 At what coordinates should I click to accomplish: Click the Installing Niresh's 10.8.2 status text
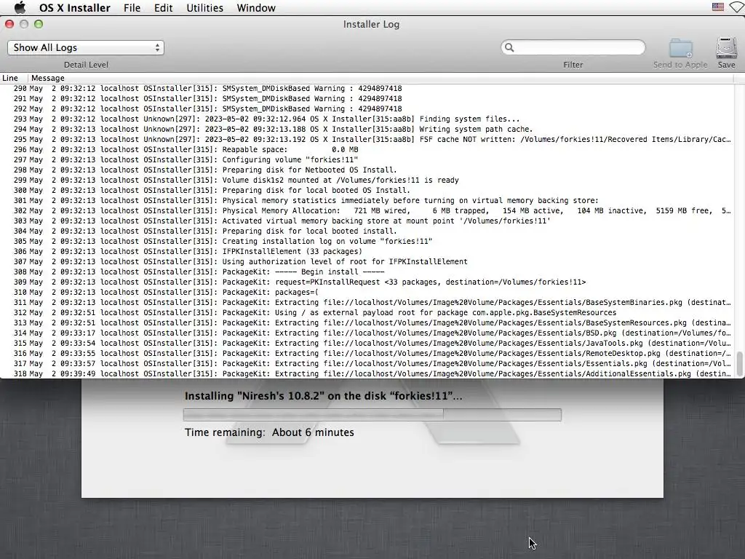tap(323, 396)
